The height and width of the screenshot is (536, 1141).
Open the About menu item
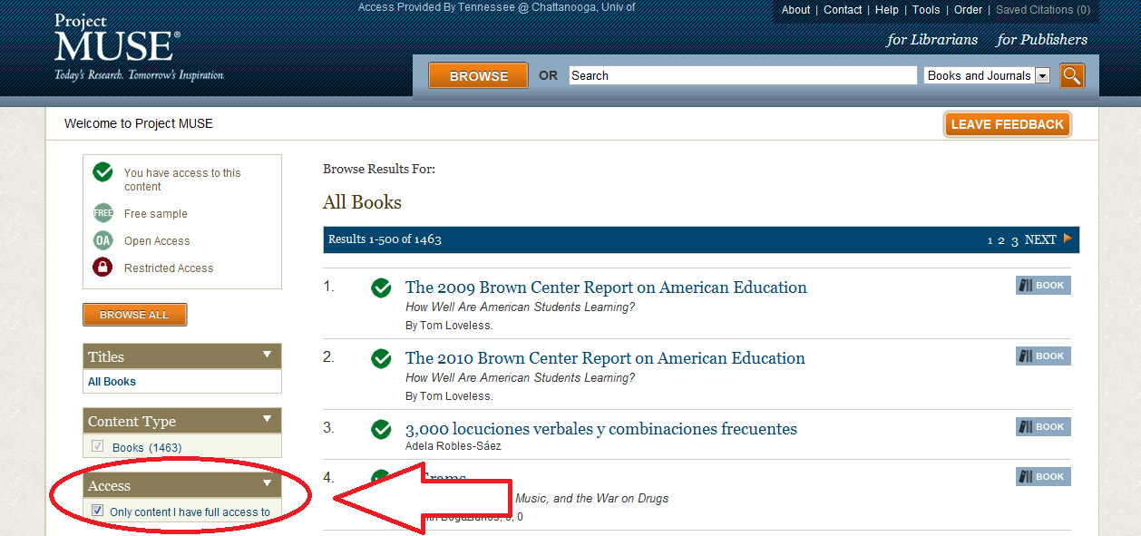tap(795, 10)
